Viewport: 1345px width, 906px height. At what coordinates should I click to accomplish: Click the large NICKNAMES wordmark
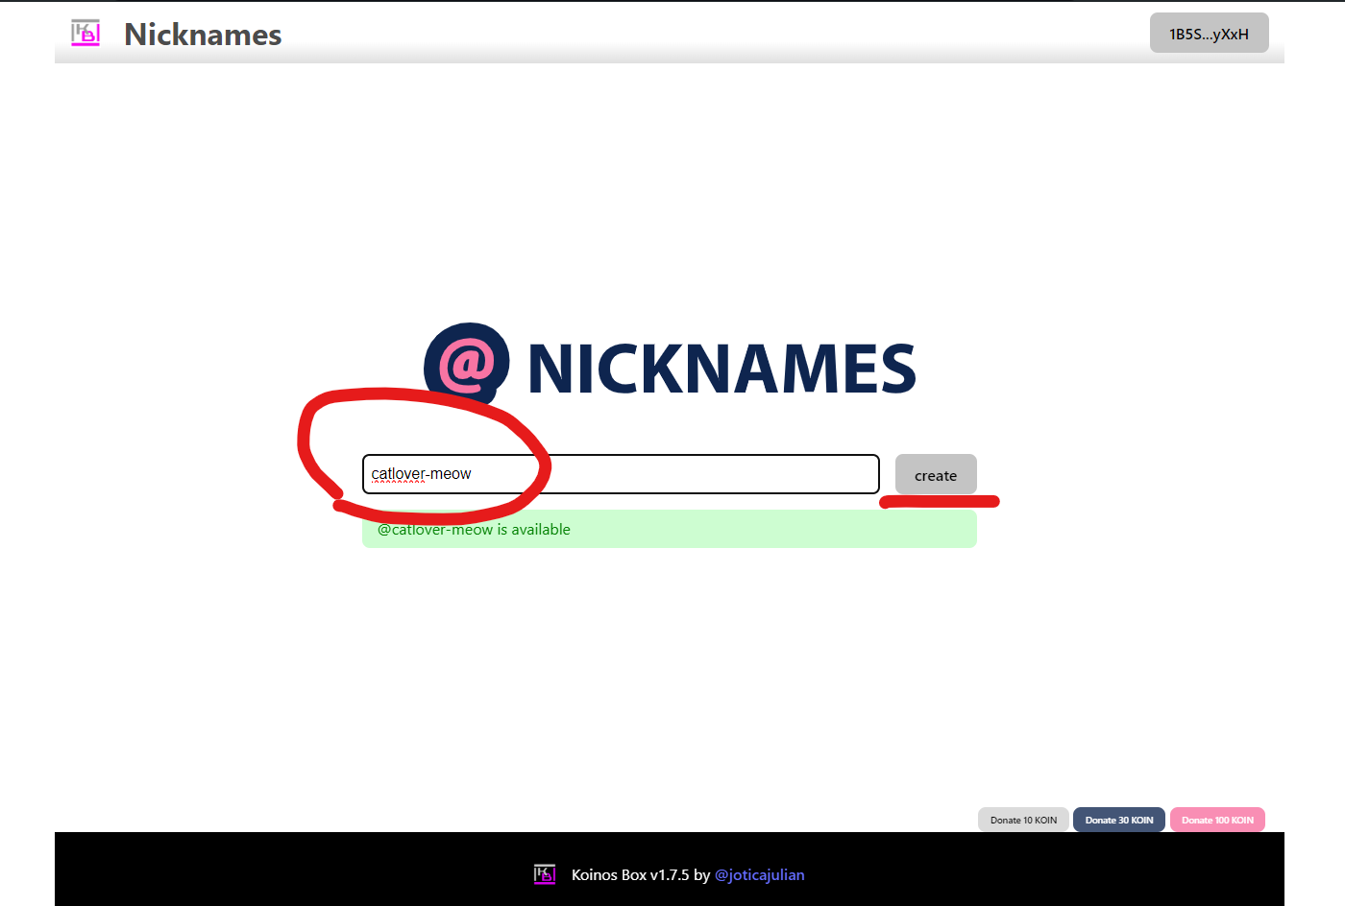(x=722, y=370)
